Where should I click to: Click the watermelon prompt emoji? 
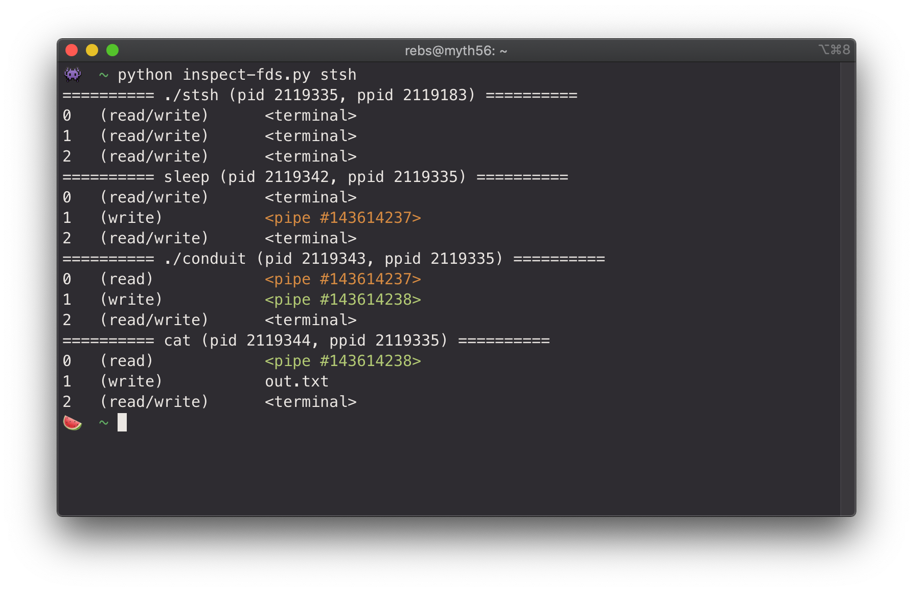click(x=72, y=423)
